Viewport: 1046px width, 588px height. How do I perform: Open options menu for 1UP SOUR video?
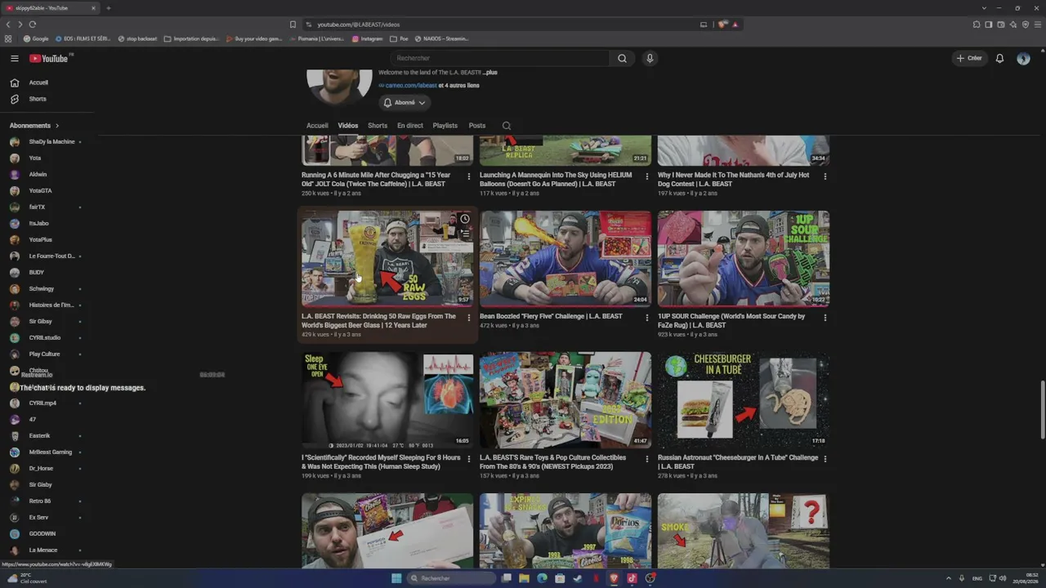tap(825, 318)
